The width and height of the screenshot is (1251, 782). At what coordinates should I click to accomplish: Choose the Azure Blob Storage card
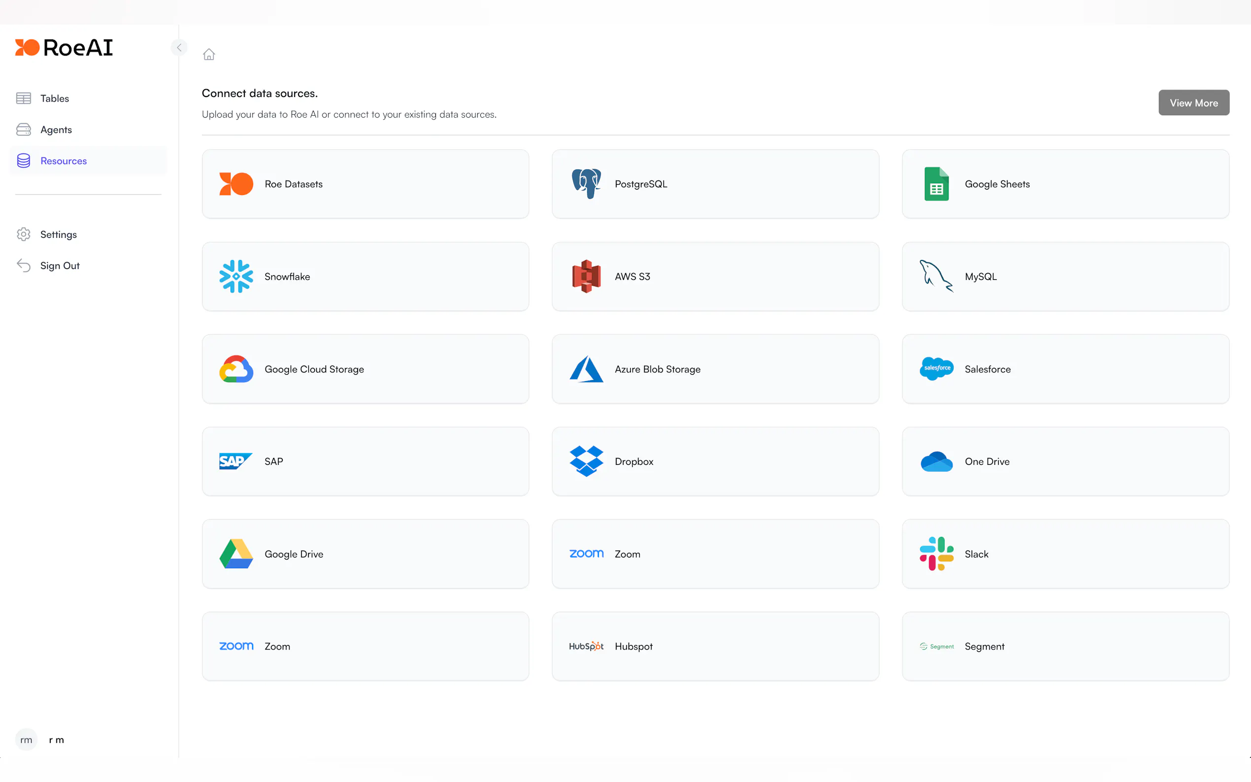715,369
